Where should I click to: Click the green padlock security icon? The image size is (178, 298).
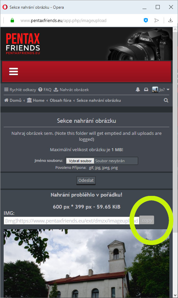[x=12, y=20]
